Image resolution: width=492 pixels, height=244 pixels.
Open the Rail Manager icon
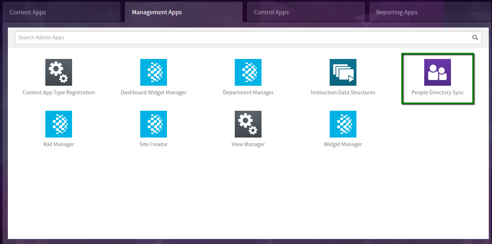click(59, 124)
